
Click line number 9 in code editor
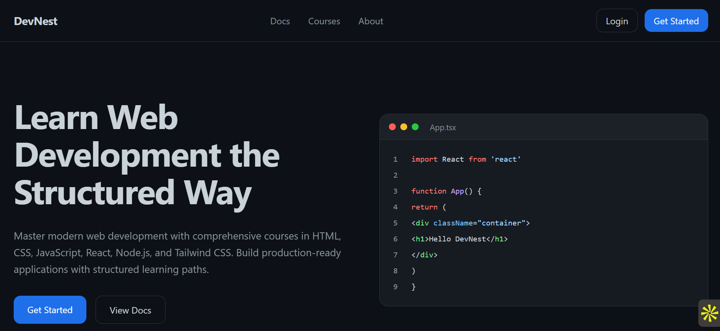coord(395,287)
